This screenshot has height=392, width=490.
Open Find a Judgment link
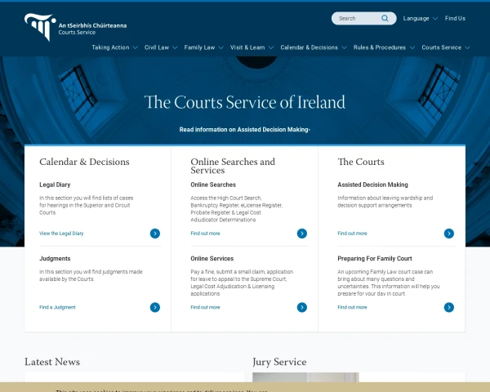tap(57, 307)
